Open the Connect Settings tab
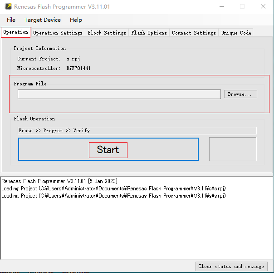 pyautogui.click(x=194, y=33)
